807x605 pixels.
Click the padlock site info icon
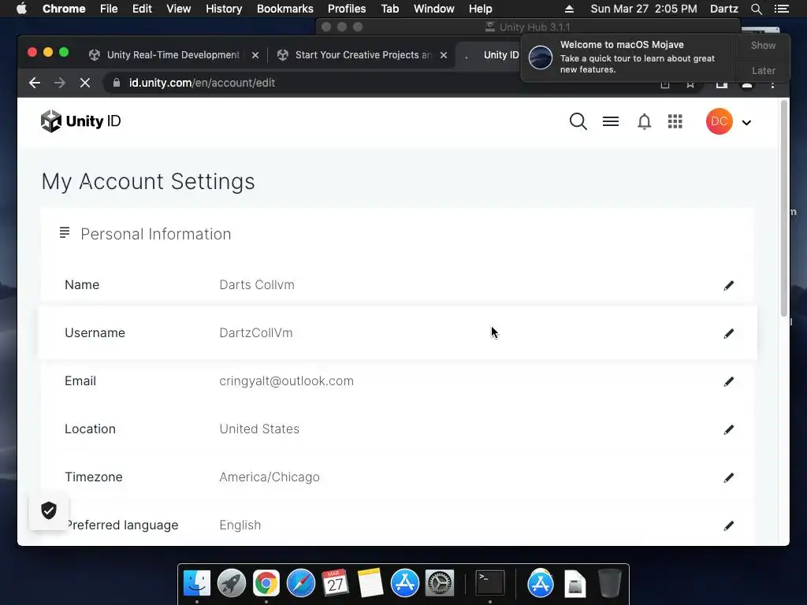[x=117, y=83]
